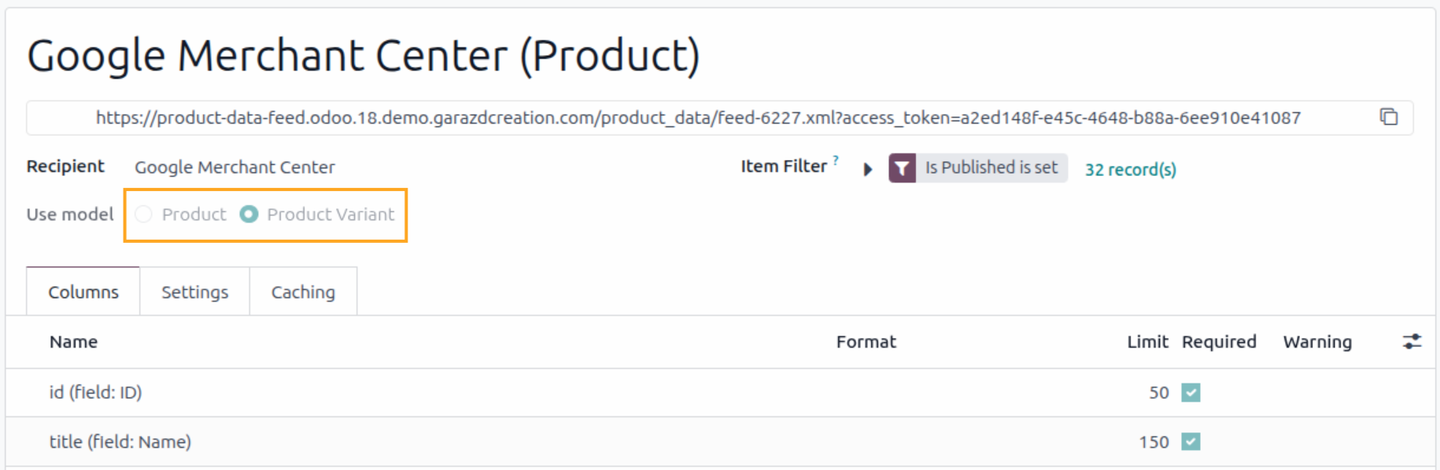Click the purple filter funnel icon
Screen dimensions: 1440x470
(902, 168)
